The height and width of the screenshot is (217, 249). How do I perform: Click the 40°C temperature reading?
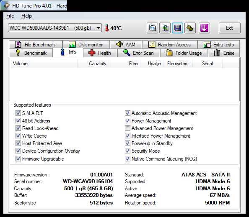(x=116, y=28)
